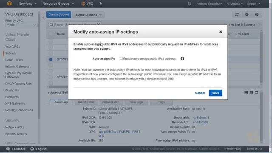Check the second subnet row checkbox
Screen dimensions: 272x153
click(51, 47)
